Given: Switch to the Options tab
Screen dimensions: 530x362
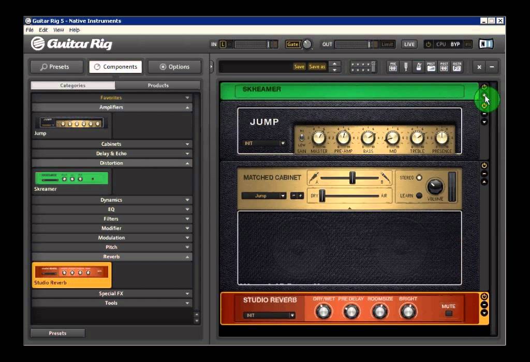Looking at the screenshot, I should pyautogui.click(x=174, y=67).
